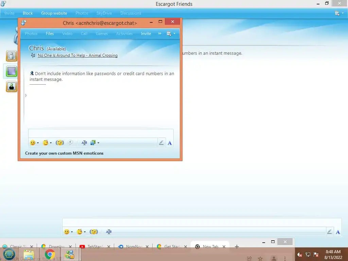The image size is (348, 261).
Task: Select wink icon in Escargot Friends window
Action: pos(80,232)
